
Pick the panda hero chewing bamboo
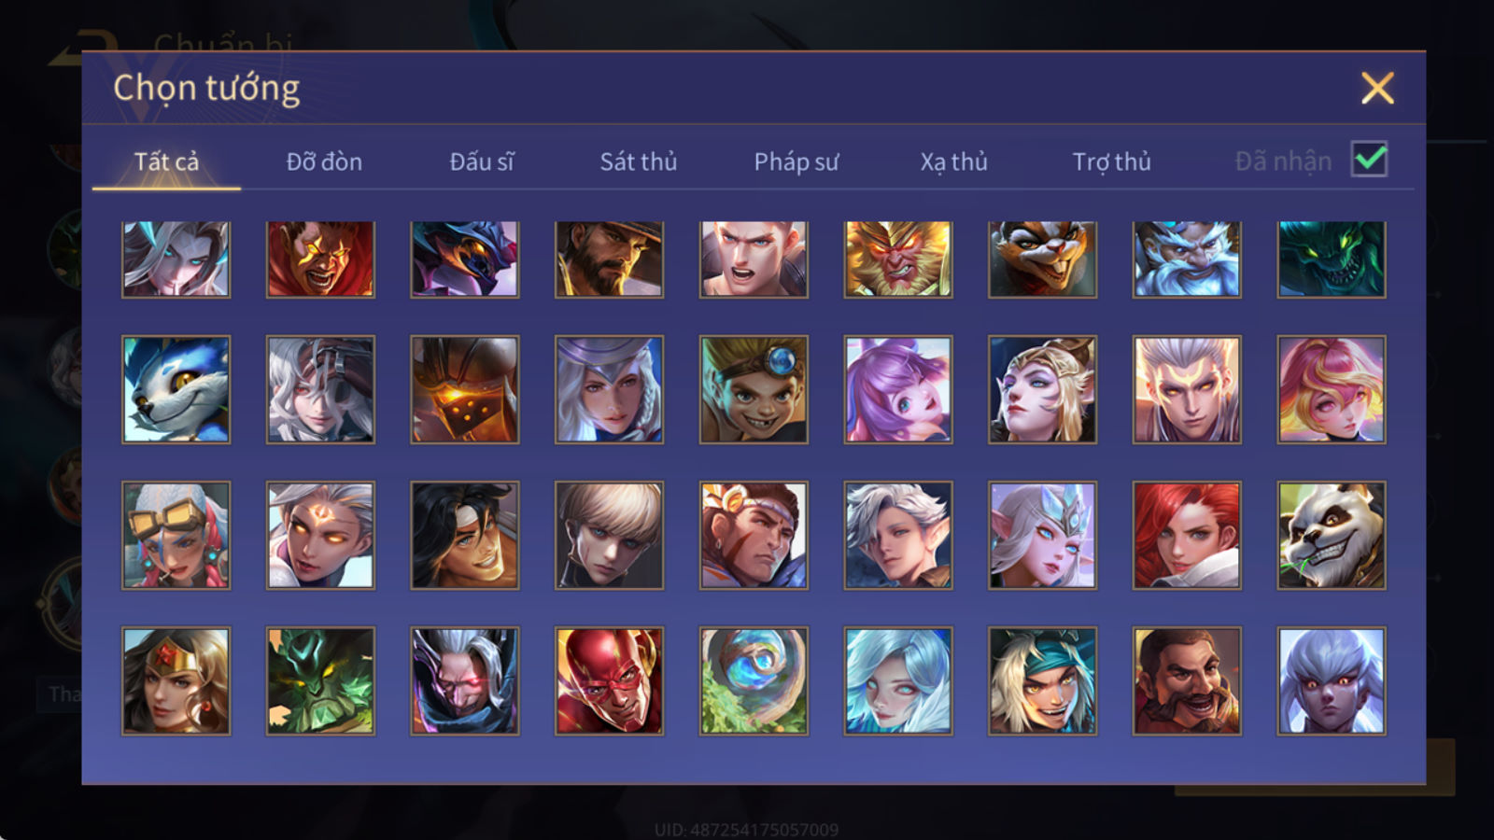pos(1332,535)
